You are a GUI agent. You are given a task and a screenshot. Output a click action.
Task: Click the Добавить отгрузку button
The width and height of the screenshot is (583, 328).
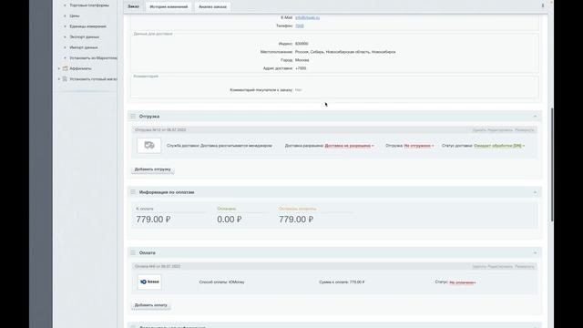click(153, 169)
